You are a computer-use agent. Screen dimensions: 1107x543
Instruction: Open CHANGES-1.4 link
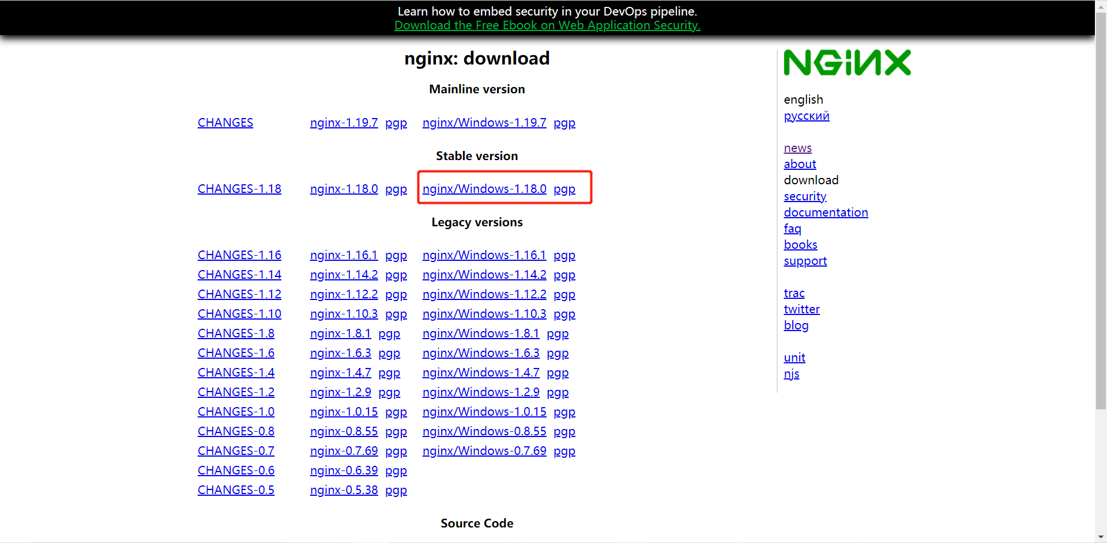(x=236, y=373)
